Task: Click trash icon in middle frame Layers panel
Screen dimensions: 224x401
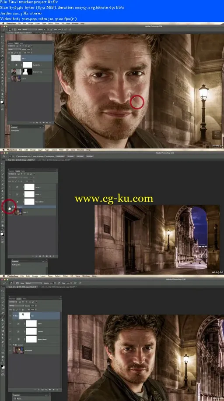Action: 53,256
